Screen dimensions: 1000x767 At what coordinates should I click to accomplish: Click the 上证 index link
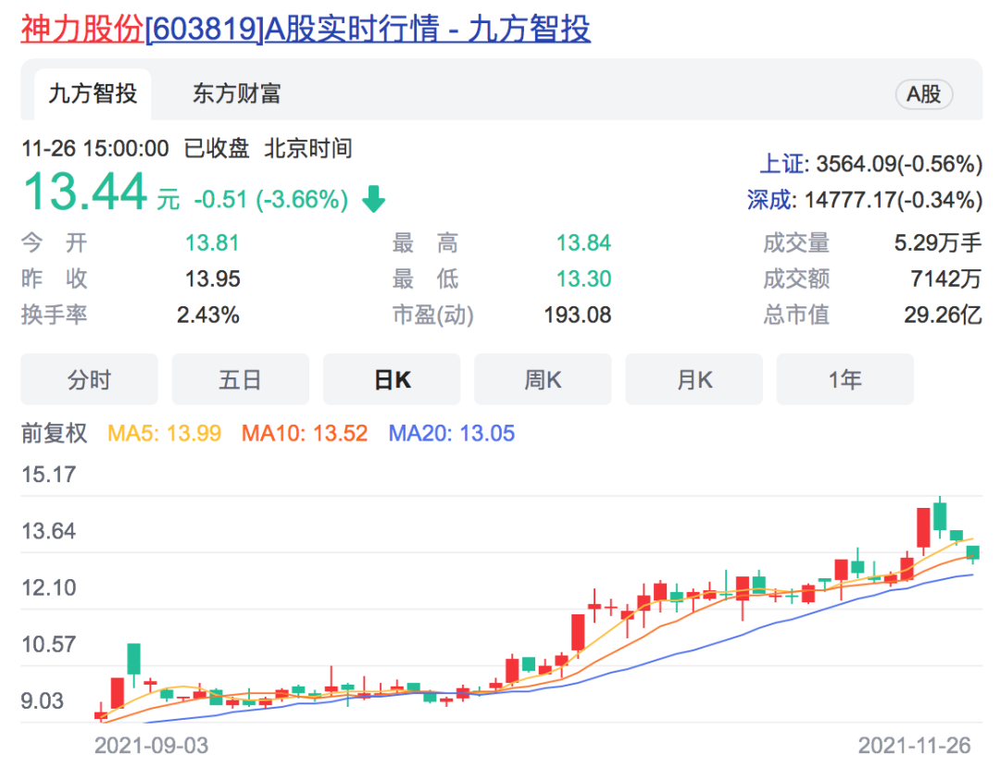click(x=777, y=165)
